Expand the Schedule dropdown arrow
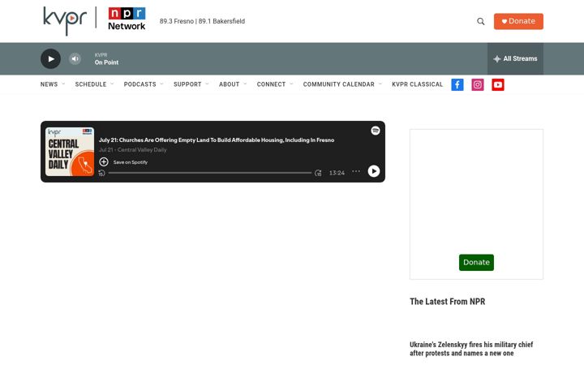The width and height of the screenshot is (584, 365). (112, 84)
